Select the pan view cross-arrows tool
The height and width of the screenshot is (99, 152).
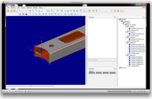33,14
